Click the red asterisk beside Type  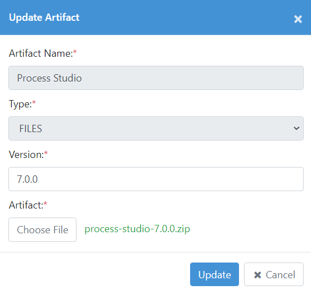(x=34, y=102)
